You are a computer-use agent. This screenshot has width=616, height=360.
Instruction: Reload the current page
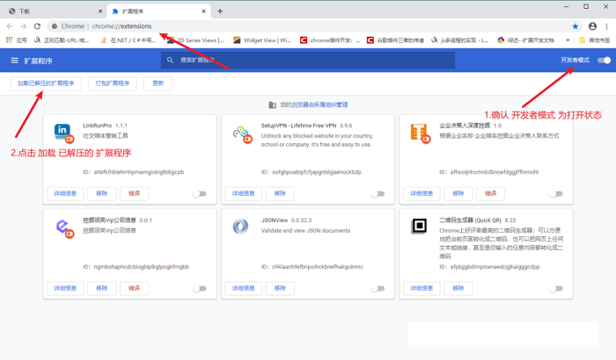click(37, 26)
